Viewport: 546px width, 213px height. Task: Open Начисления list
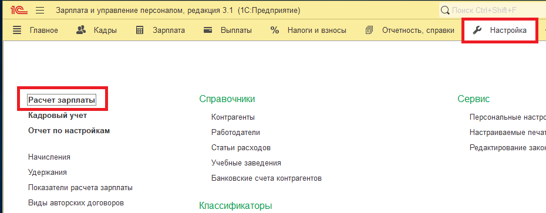tap(49, 157)
